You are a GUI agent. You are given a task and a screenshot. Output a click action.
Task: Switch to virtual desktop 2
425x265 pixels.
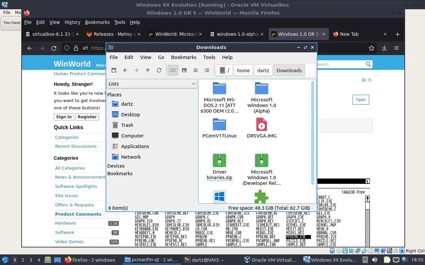pos(23,260)
